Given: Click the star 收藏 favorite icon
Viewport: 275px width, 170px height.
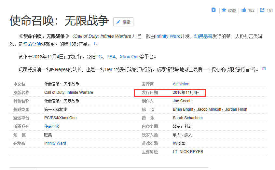Looking at the screenshot, I should coord(224,10).
